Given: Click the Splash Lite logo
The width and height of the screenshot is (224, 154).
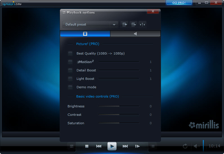Looking at the screenshot, I should (12, 3).
